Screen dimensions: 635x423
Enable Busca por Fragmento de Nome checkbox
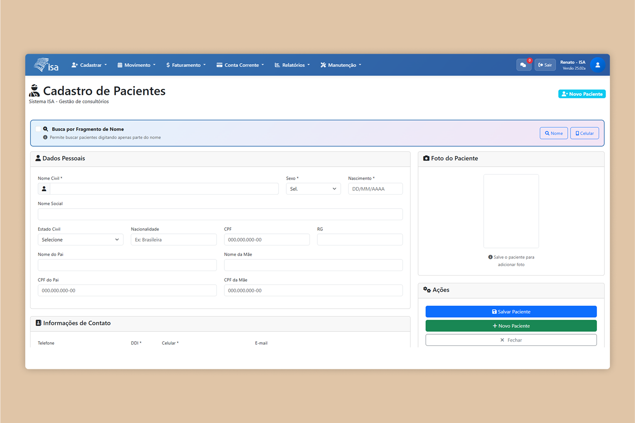(38, 129)
